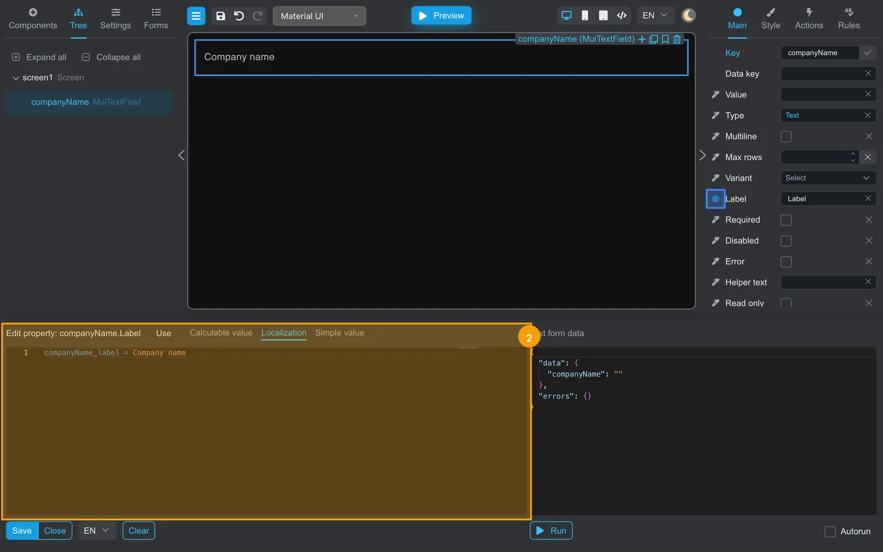Edit the Variant property with its pencil icon
The image size is (883, 552).
(x=716, y=178)
